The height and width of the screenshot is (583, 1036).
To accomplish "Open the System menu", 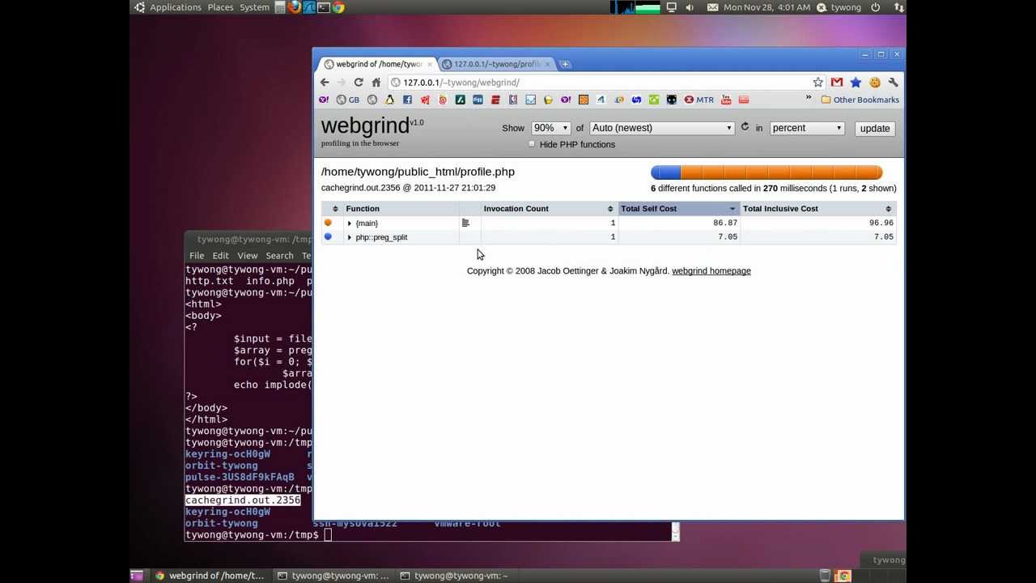I will tap(254, 7).
